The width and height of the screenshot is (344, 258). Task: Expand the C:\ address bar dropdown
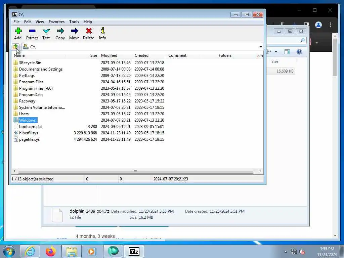(x=261, y=47)
